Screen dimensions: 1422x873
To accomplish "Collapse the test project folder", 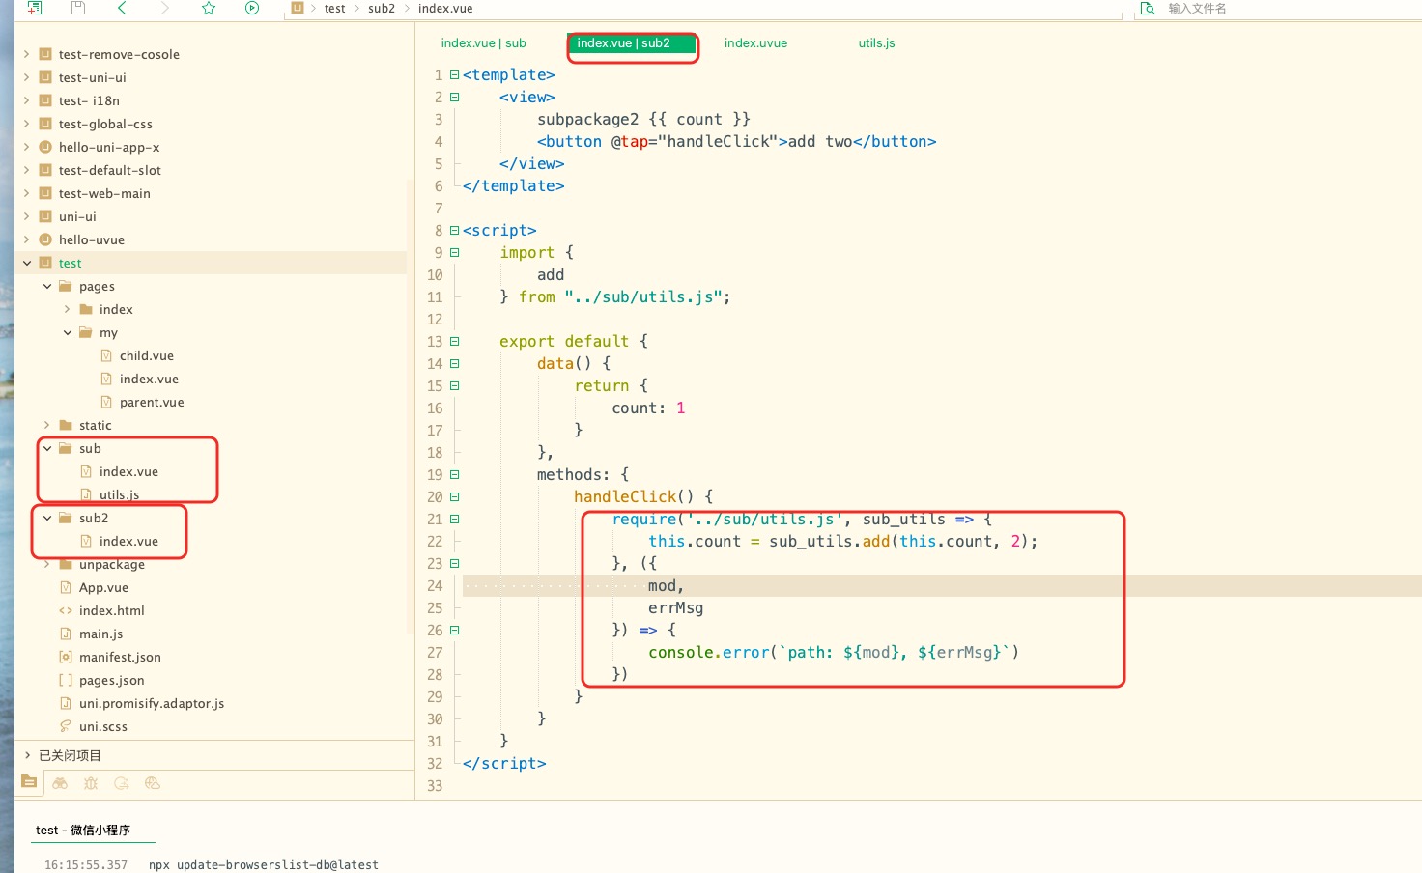I will coord(27,263).
